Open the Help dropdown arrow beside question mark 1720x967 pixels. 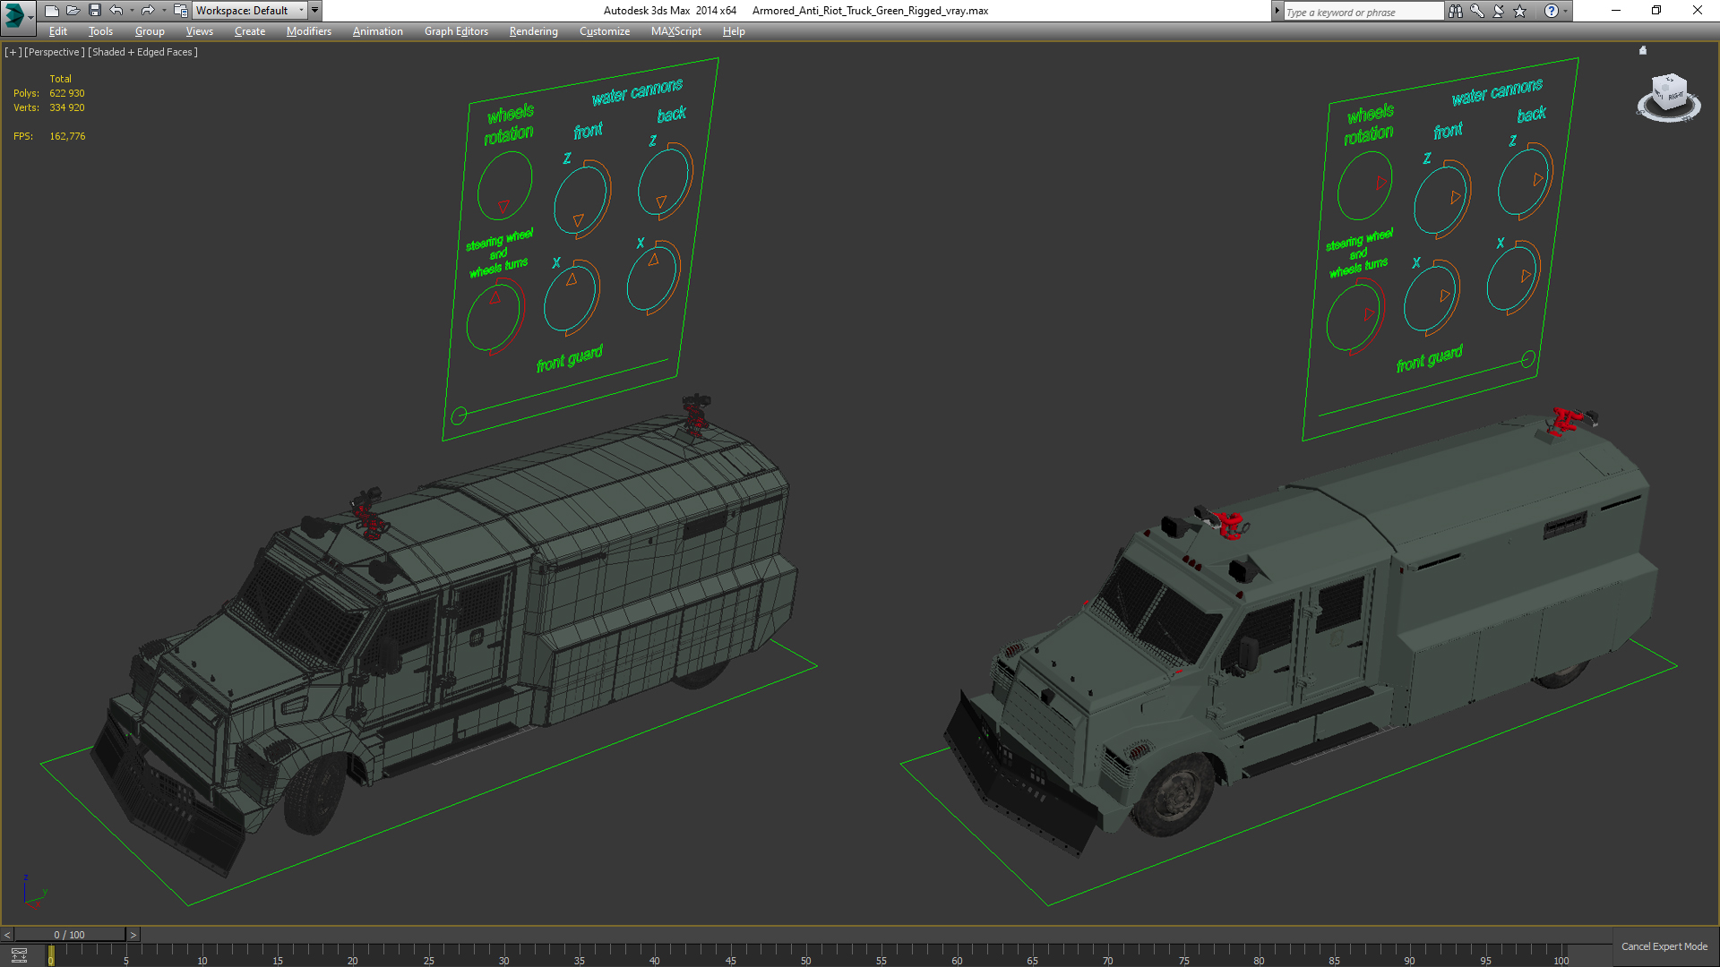pos(1566,11)
